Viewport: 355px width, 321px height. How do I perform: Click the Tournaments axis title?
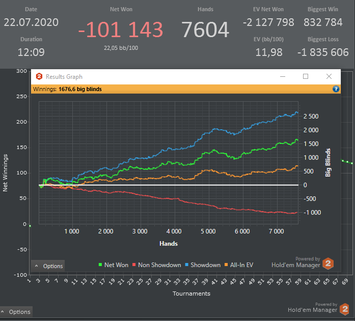pos(192,294)
